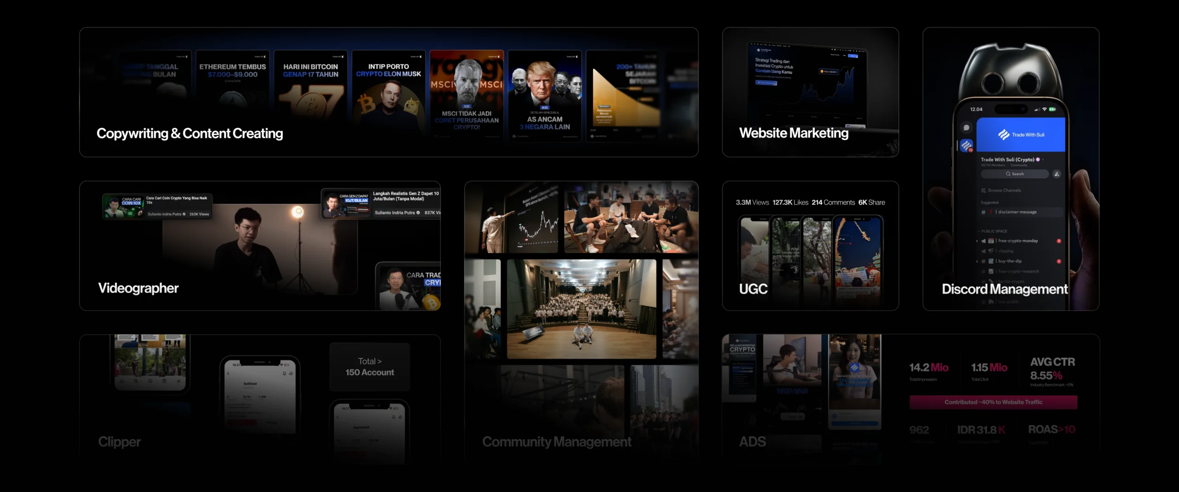Image resolution: width=1179 pixels, height=492 pixels.
Task: Tap the bell icon on Sulifeed profile
Action: click(x=284, y=373)
